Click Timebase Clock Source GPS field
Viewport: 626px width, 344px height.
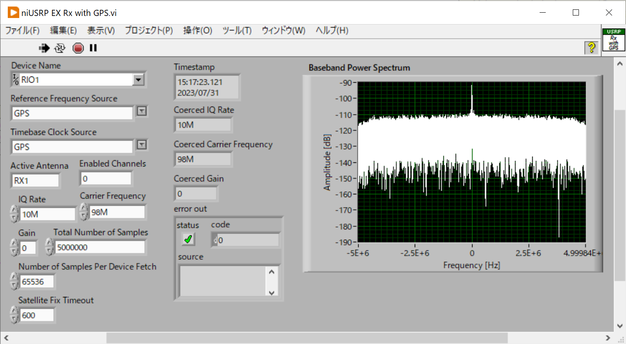[x=72, y=147]
